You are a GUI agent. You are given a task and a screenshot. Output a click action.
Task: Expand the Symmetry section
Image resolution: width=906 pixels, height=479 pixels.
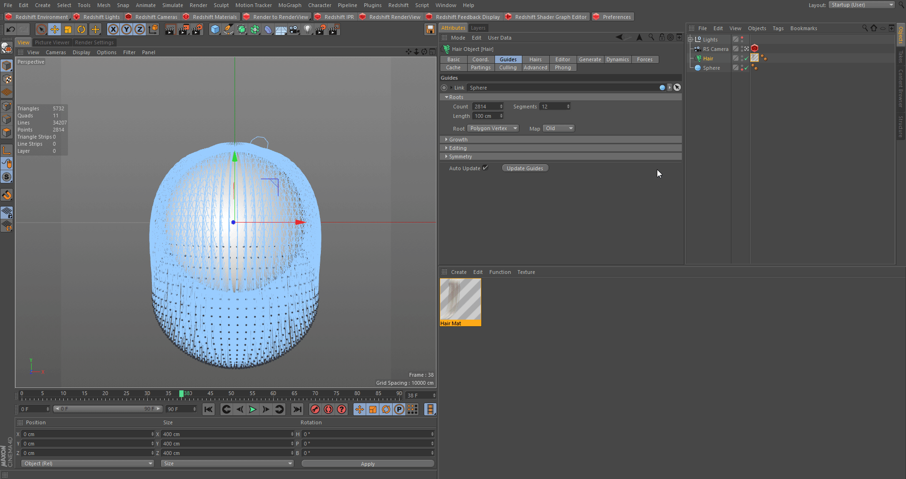(x=460, y=157)
